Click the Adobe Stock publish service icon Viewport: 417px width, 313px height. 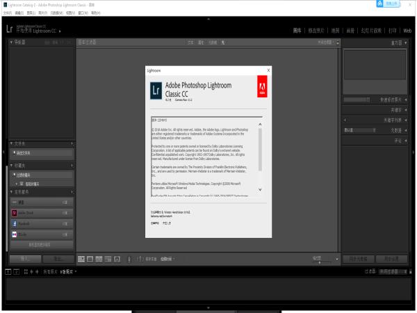tap(15, 213)
